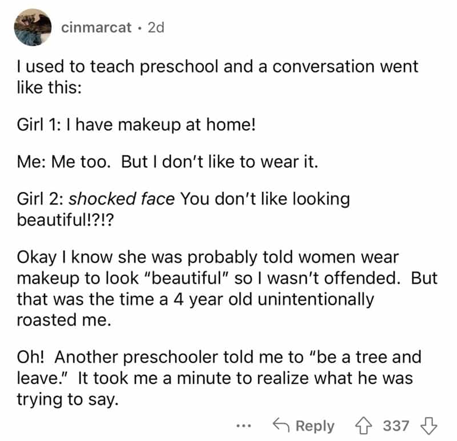Click the quoted phrase "be a tree and"
Image resolution: width=457 pixels, height=441 pixels.
point(364,358)
